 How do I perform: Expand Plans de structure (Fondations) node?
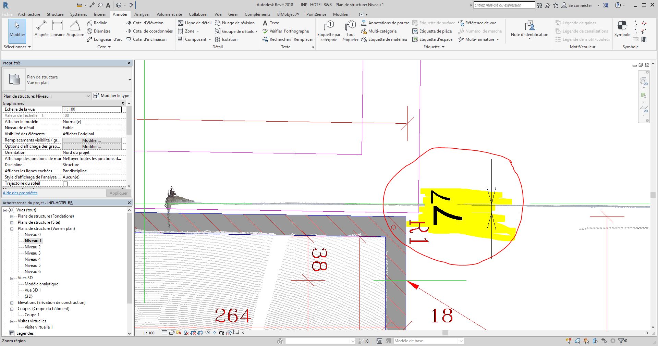click(12, 217)
